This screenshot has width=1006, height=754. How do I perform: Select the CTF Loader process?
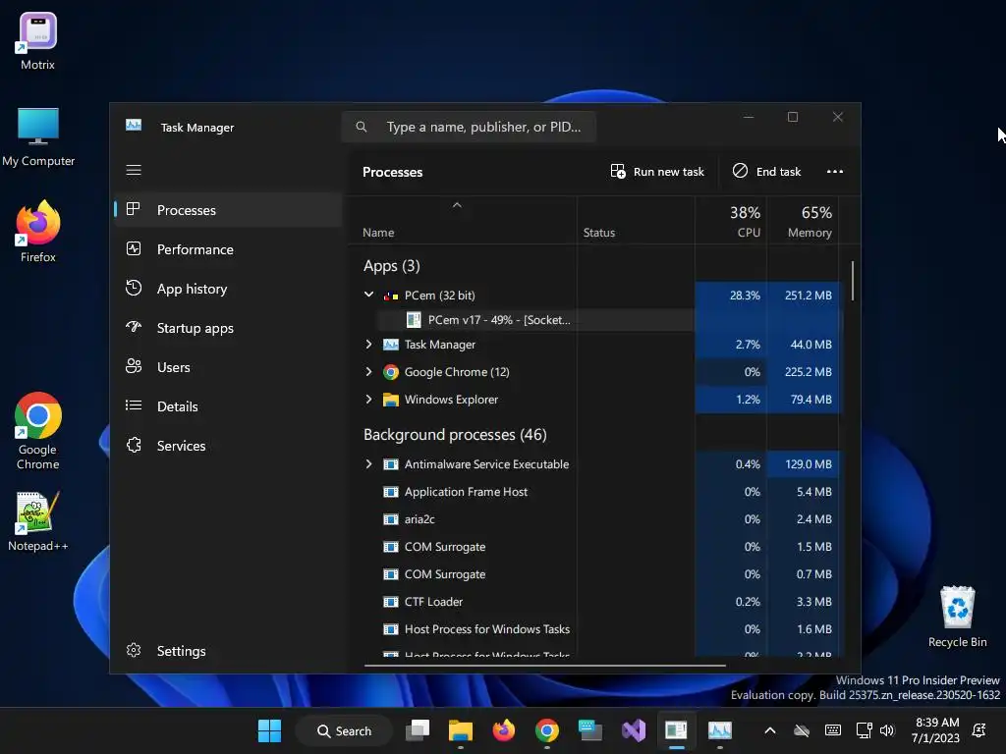(x=433, y=602)
